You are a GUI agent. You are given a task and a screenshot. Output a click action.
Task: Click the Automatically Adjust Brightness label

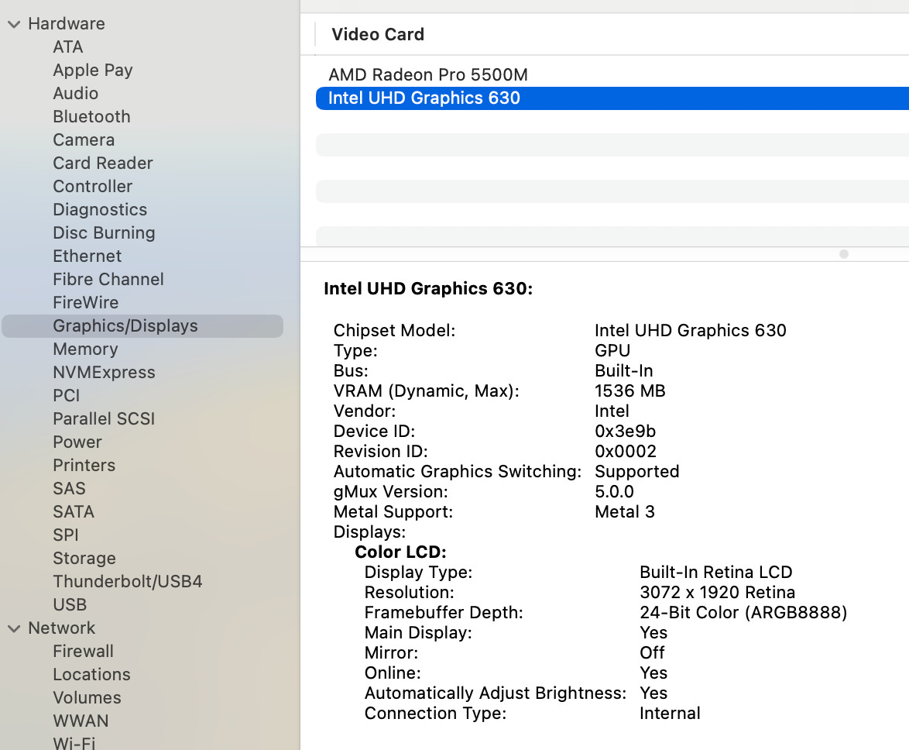tap(495, 693)
